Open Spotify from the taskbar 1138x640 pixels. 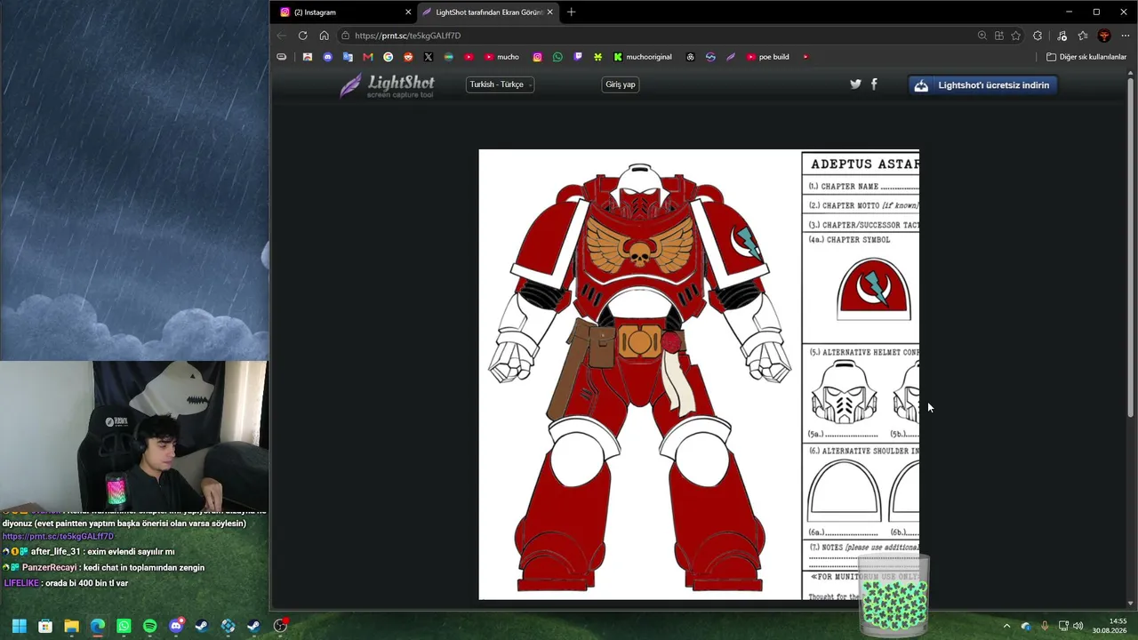149,626
